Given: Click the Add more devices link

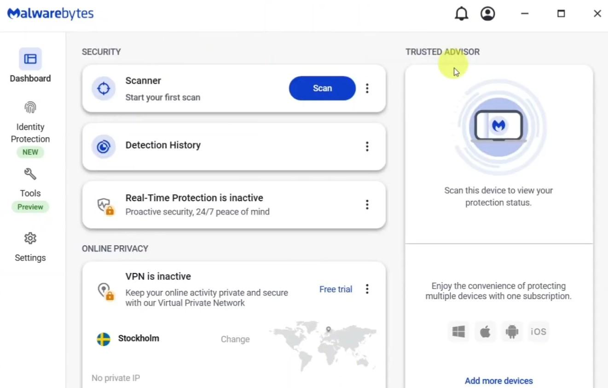Looking at the screenshot, I should (x=499, y=381).
